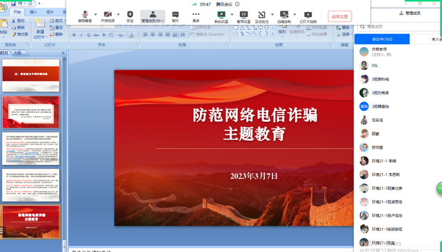This screenshot has height=252, width=442.
Task: Click the slideshow control (幻灯片控制) icon
Action: click(x=308, y=14)
